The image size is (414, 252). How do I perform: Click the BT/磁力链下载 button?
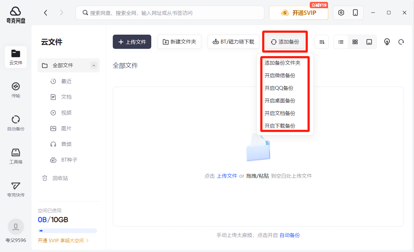(233, 42)
